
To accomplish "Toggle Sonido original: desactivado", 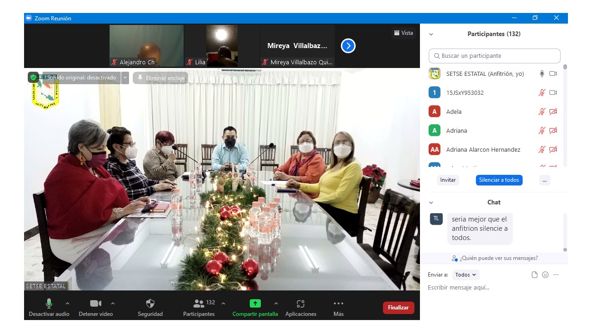I will click(x=80, y=78).
